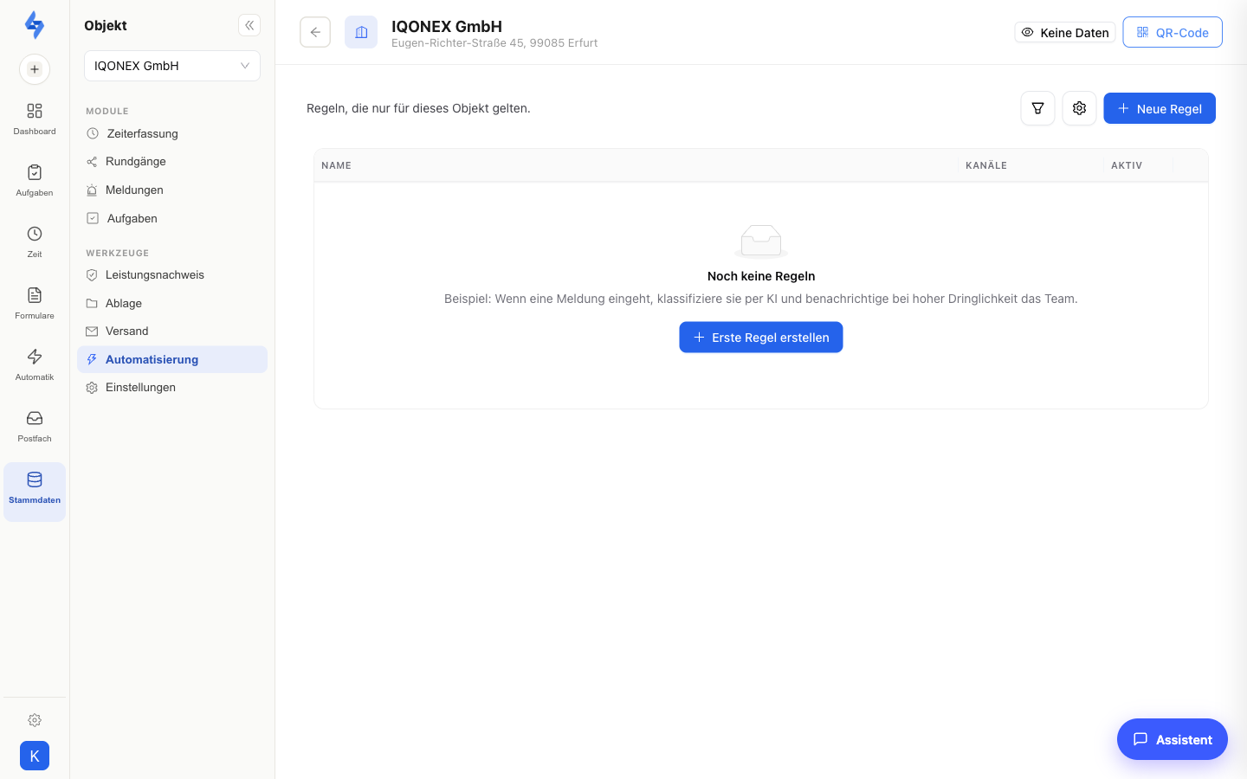
Task: Click the back arrow button
Action: pyautogui.click(x=315, y=32)
